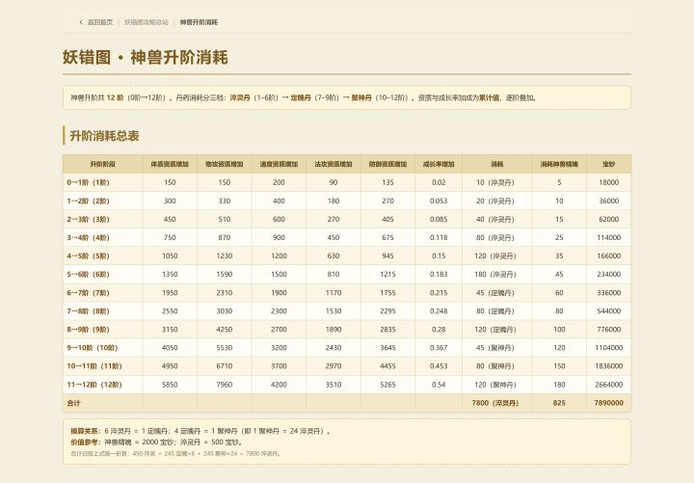This screenshot has height=483, width=694.
Task: Click the 114000 宝钞 cell
Action: point(609,238)
